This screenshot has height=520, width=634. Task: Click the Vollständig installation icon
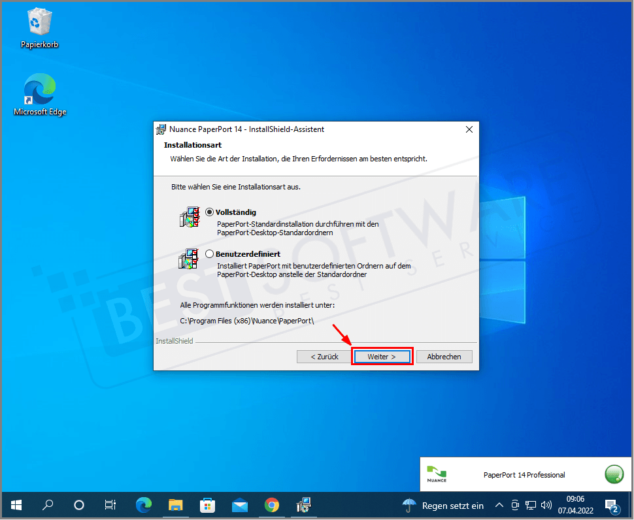click(x=188, y=217)
